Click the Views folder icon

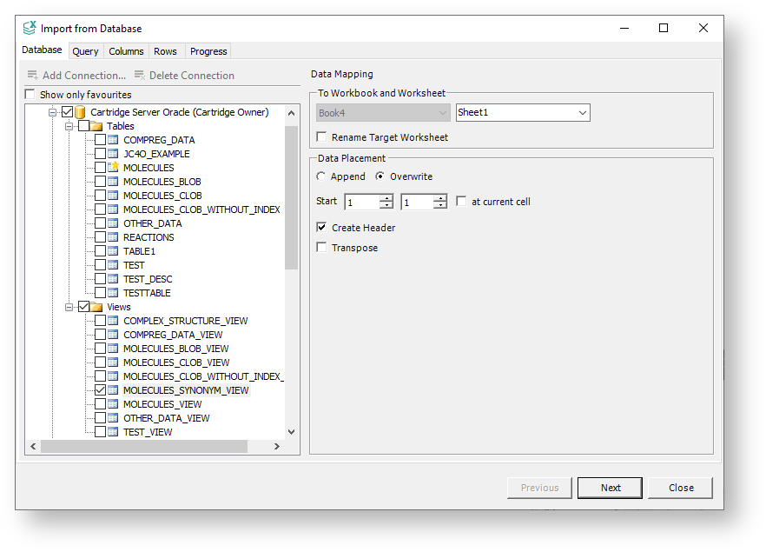(x=96, y=307)
